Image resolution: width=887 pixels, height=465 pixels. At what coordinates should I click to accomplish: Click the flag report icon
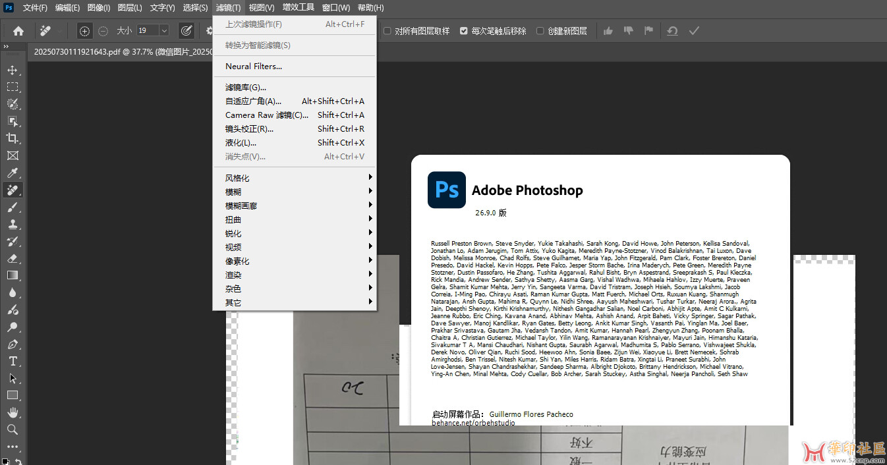point(649,30)
